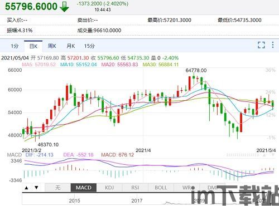Select the RSI indicator tab

[x=135, y=188]
